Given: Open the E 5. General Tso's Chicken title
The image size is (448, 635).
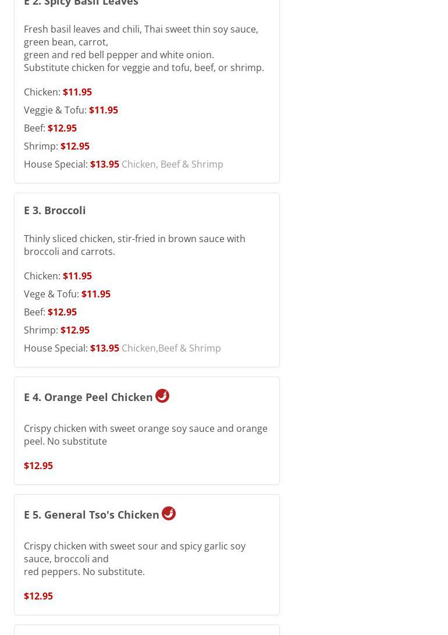Looking at the screenshot, I should click(x=91, y=515).
